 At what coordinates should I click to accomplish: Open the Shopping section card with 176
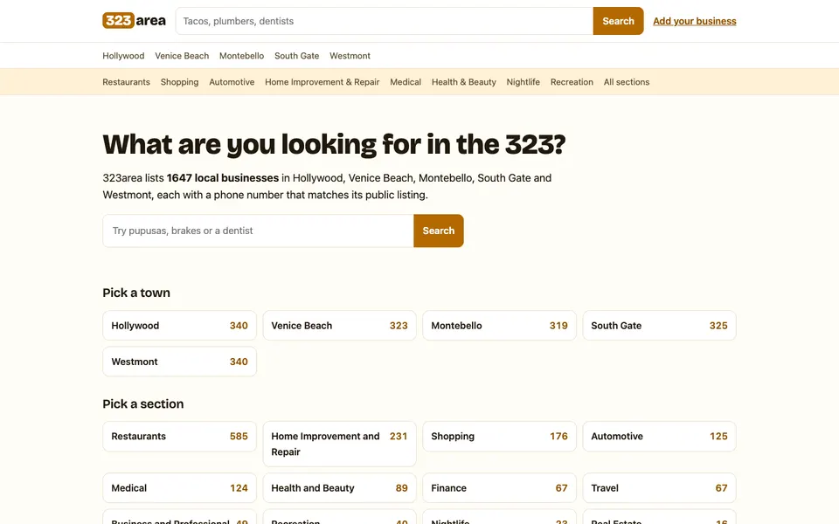[x=500, y=437]
